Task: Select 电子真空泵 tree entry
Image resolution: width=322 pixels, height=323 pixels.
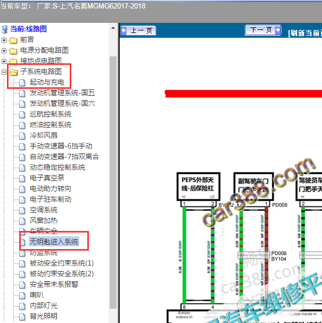Action: [47, 178]
